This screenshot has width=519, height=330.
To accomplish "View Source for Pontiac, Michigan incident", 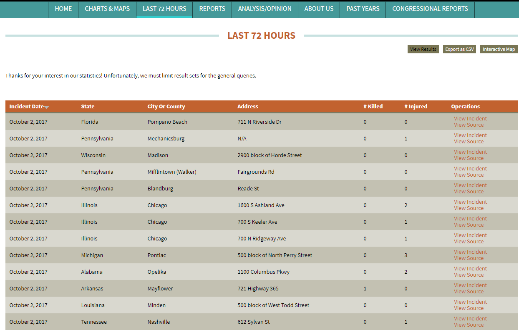I will [469, 258].
